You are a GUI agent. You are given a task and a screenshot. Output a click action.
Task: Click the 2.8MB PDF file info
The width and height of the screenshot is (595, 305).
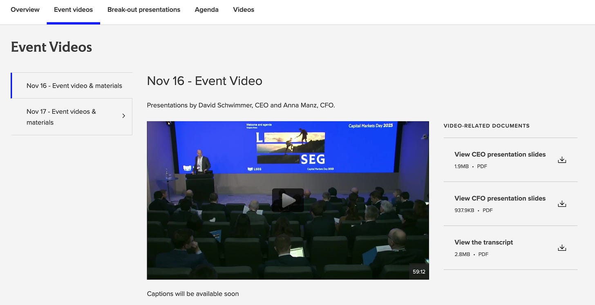tap(471, 254)
